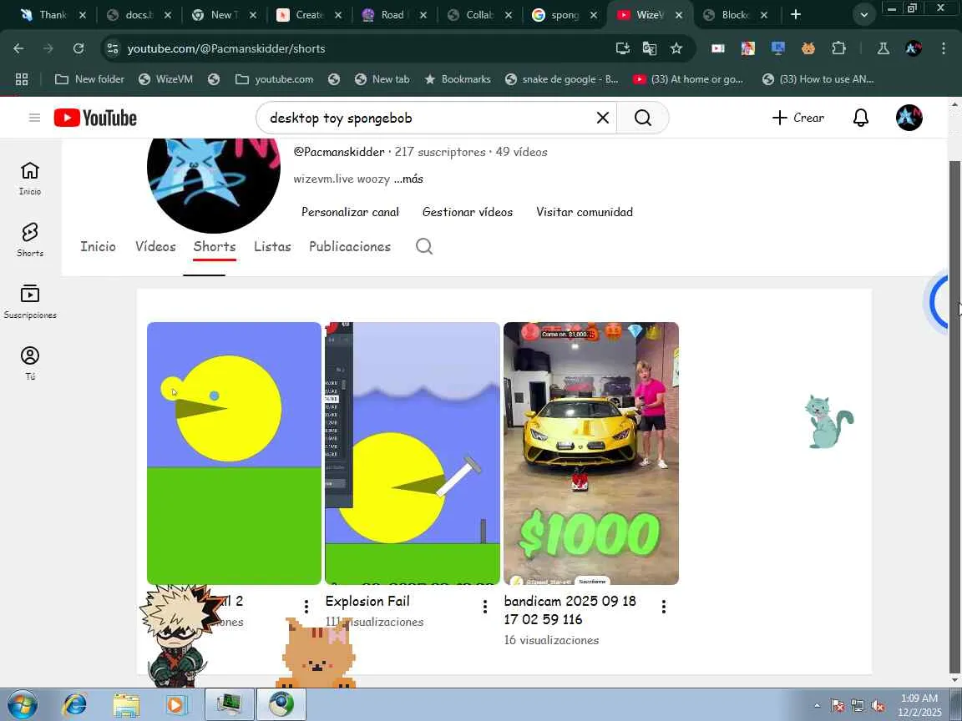Clear the search text with X icon

click(602, 118)
